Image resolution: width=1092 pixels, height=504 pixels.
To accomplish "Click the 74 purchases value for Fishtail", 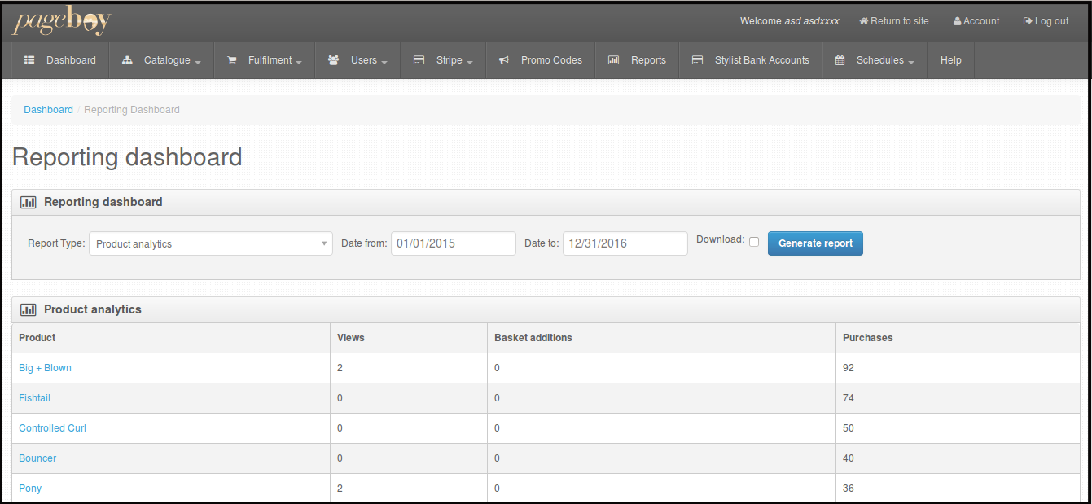I will [x=849, y=398].
